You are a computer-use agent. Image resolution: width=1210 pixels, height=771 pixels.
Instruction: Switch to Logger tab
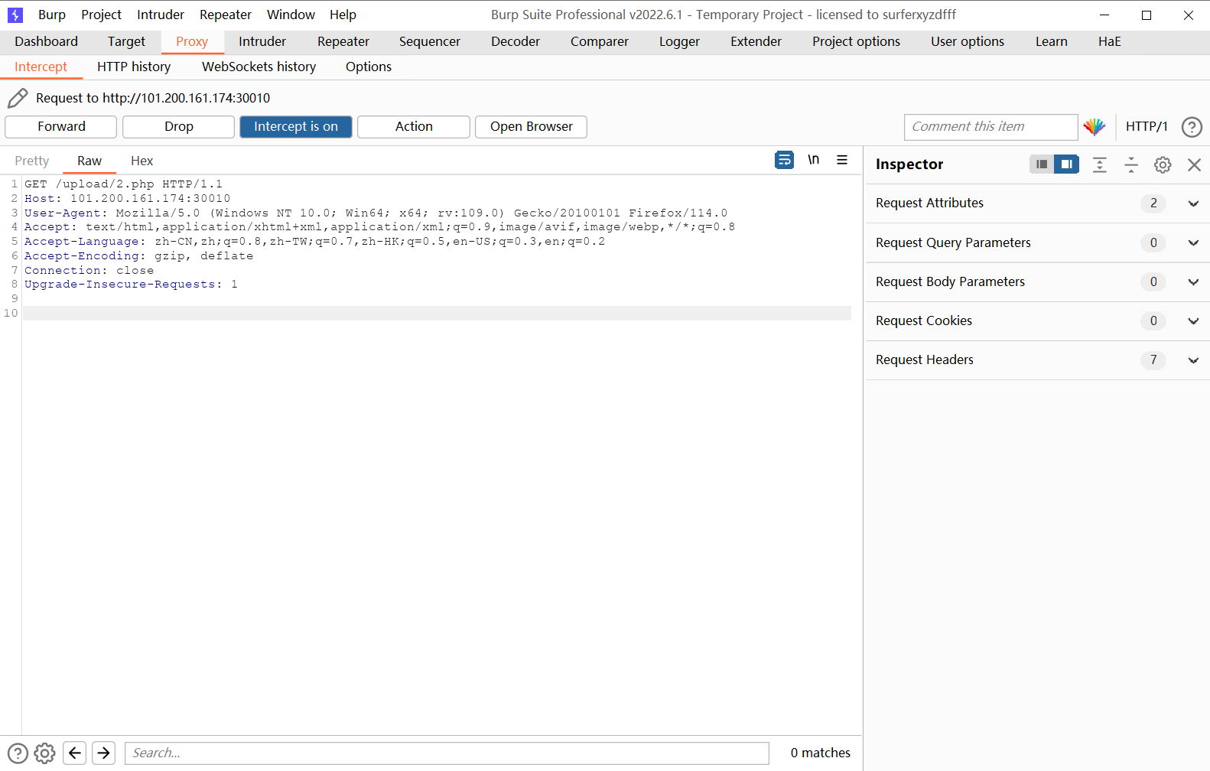(x=679, y=42)
